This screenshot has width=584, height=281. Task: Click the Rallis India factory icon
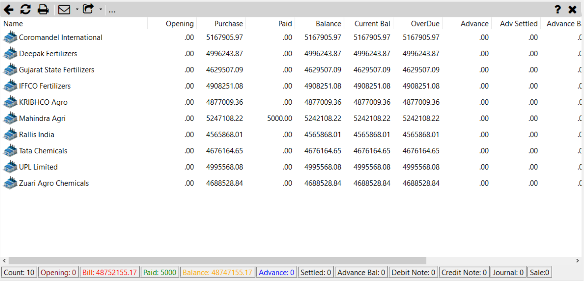(x=10, y=134)
